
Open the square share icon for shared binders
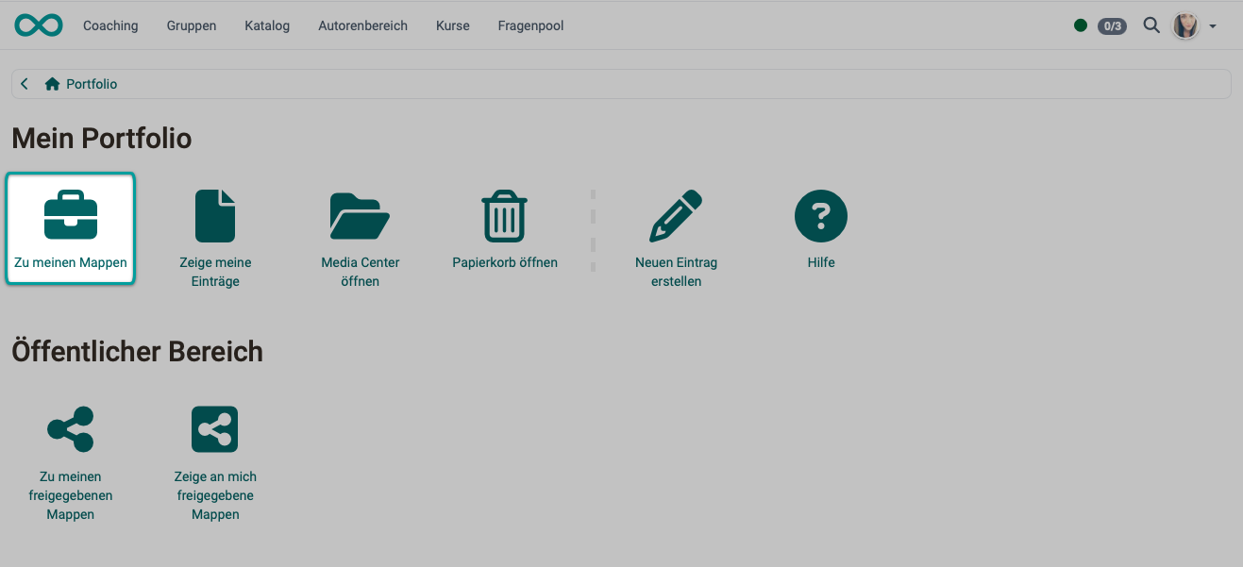click(215, 429)
